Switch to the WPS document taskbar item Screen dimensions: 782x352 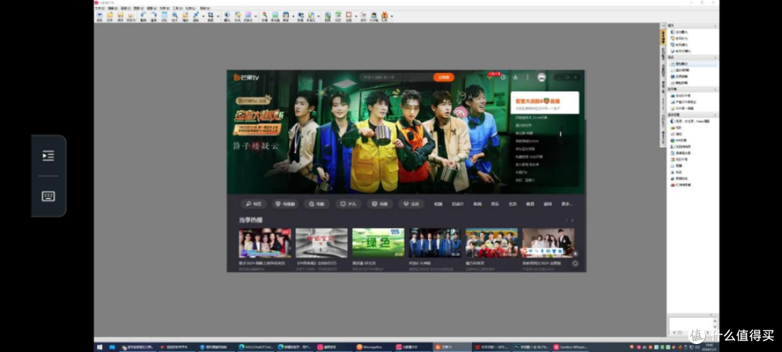pos(491,347)
